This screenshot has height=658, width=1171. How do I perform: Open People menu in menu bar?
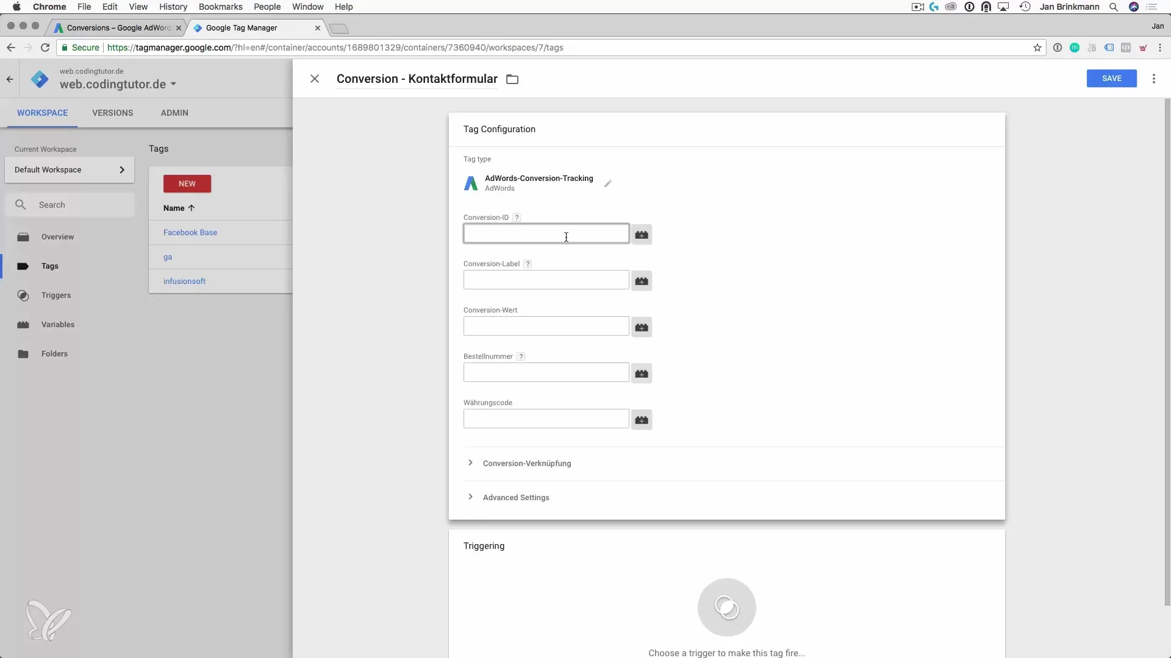pyautogui.click(x=267, y=7)
